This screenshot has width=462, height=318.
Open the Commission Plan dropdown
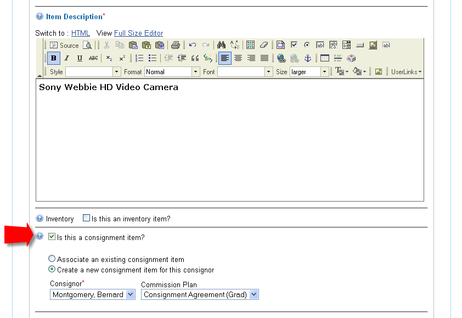[200, 294]
